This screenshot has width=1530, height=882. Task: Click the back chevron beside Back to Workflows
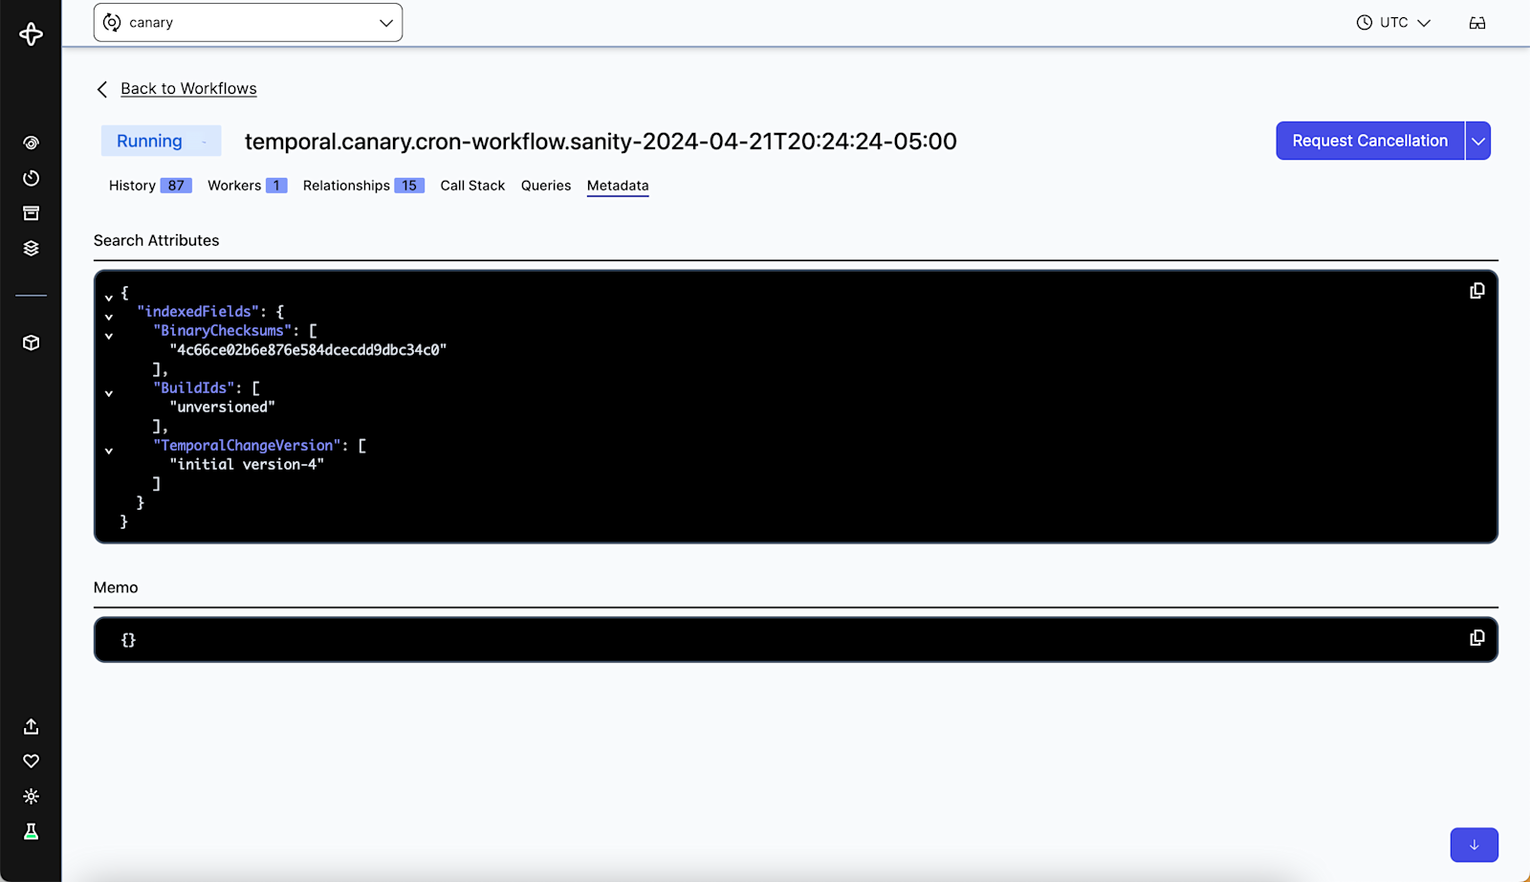(102, 89)
